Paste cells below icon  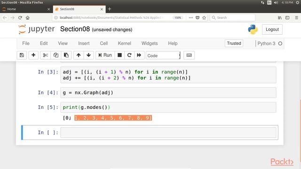pyautogui.click(x=66, y=55)
